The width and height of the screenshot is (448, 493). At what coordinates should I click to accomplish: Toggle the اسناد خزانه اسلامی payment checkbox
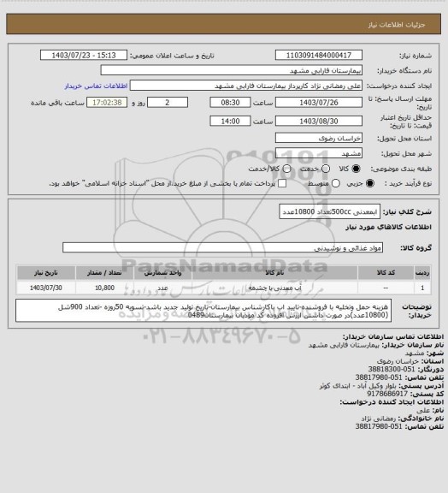coord(282,183)
